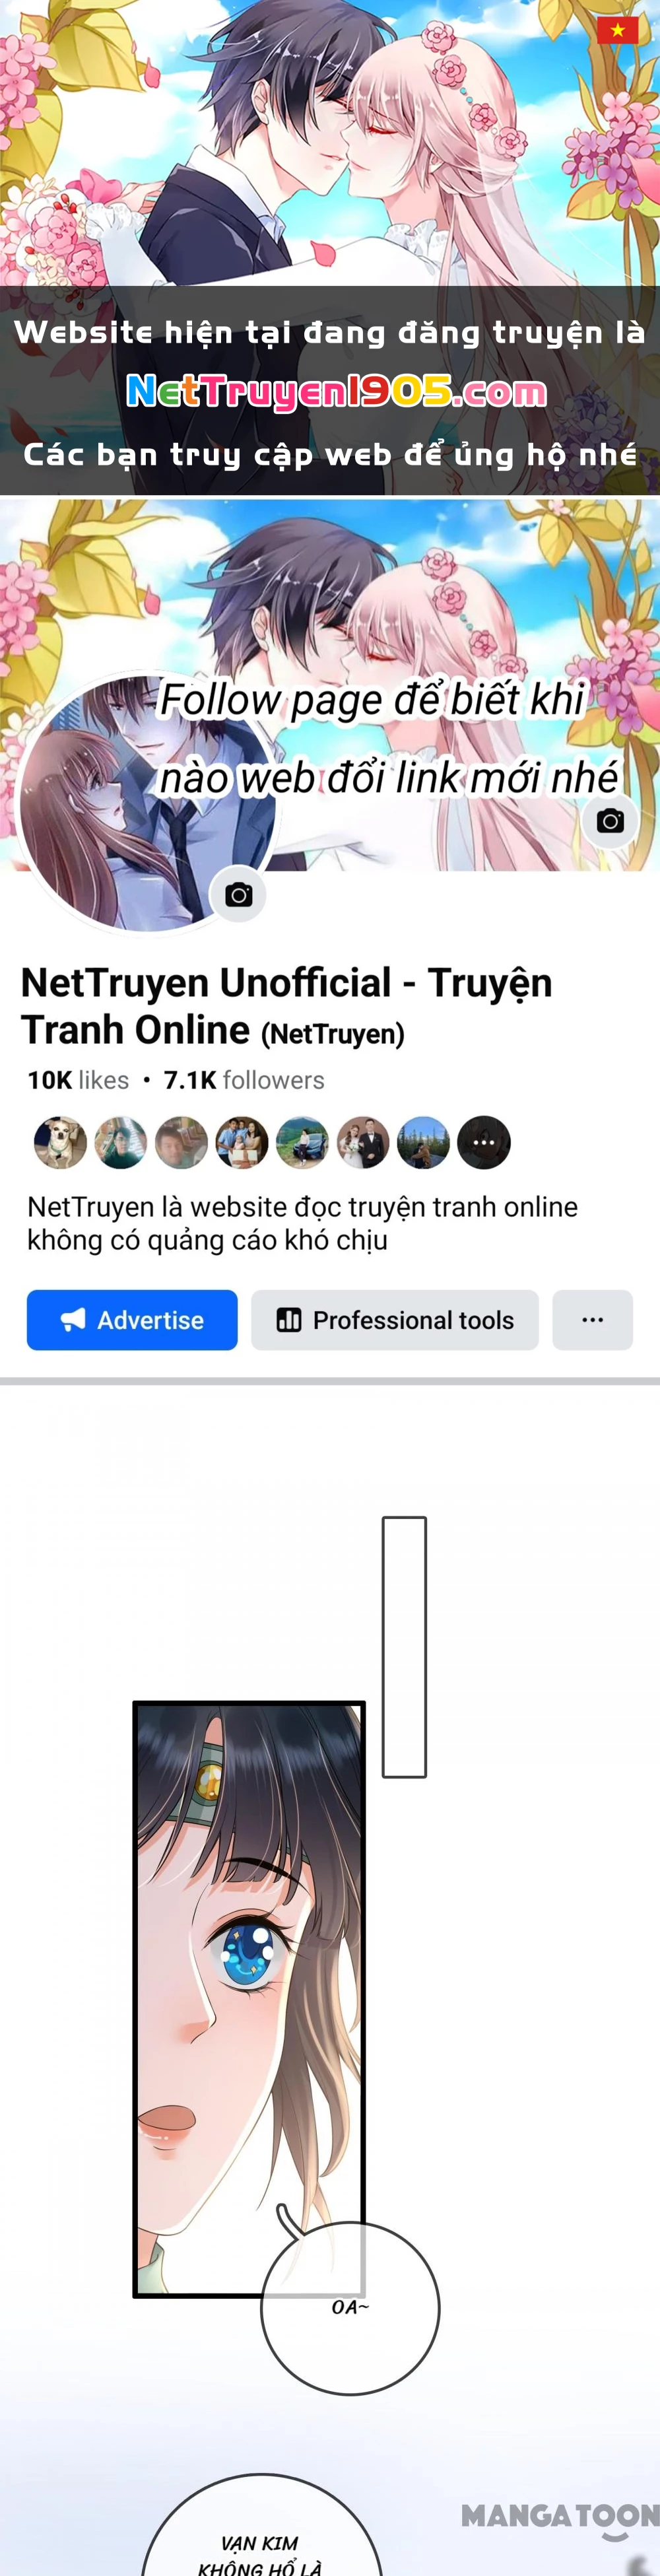
Task: Open the round profile picture
Action: pyautogui.click(x=148, y=804)
